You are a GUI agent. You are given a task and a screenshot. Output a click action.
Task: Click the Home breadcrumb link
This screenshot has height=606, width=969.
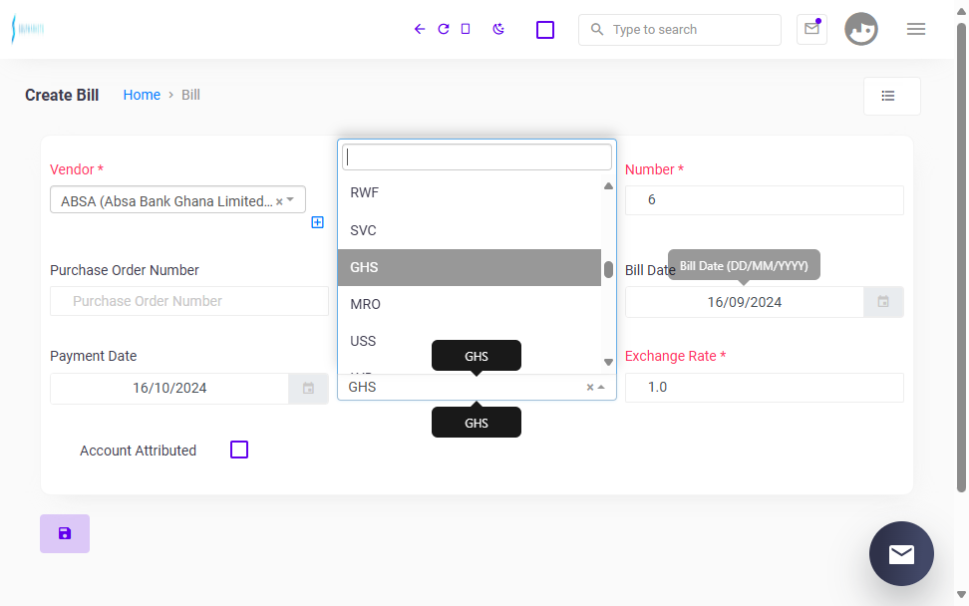point(142,95)
